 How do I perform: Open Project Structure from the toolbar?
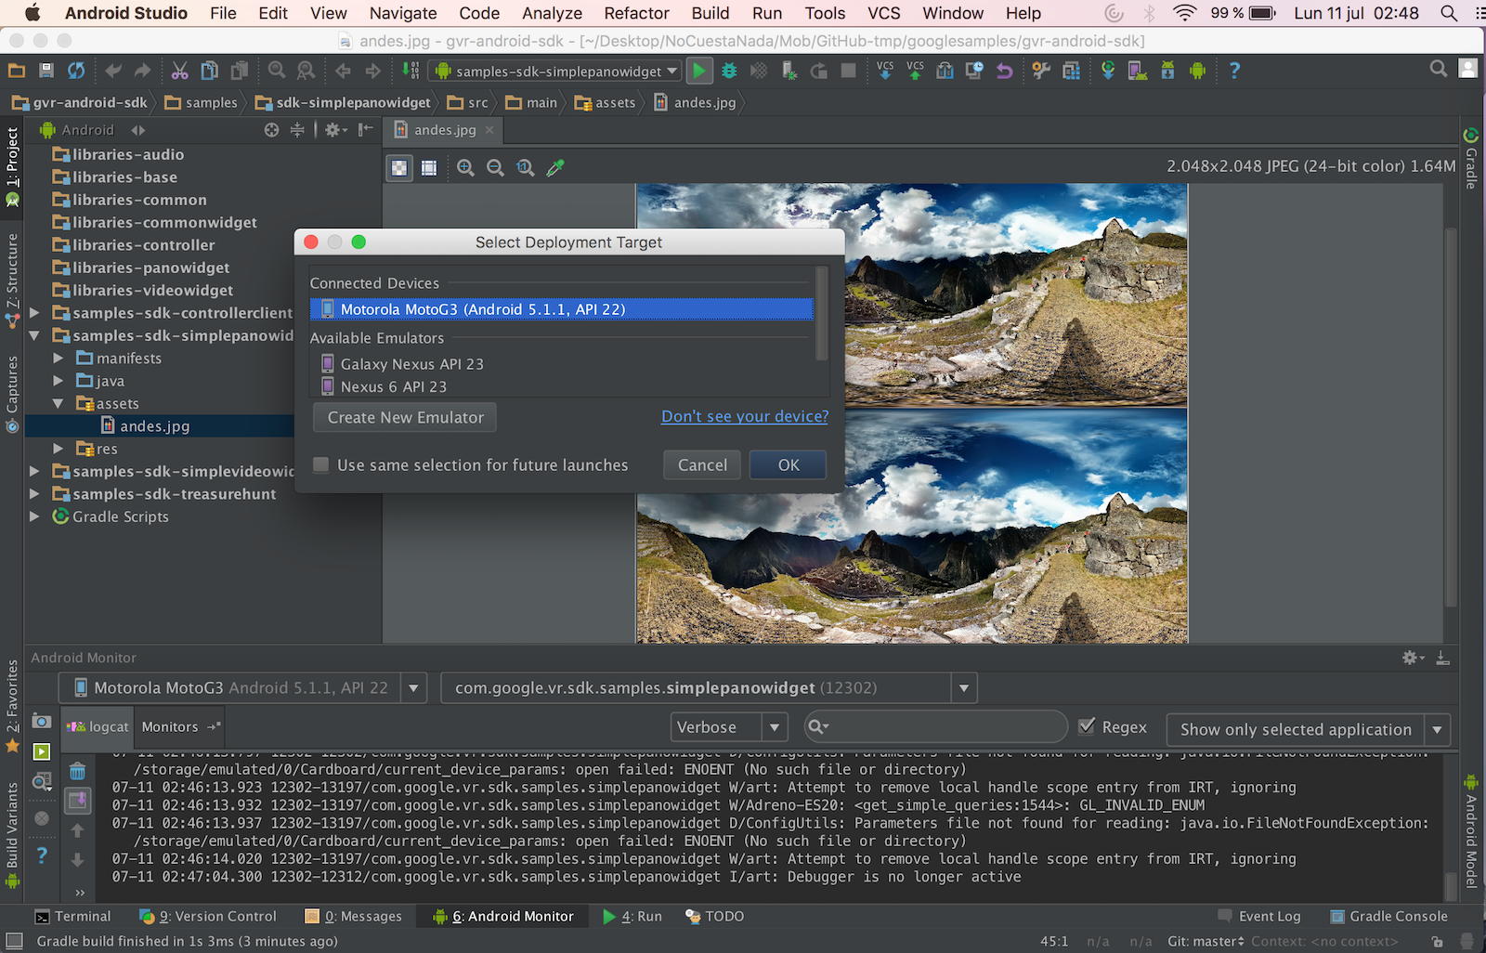1071,71
